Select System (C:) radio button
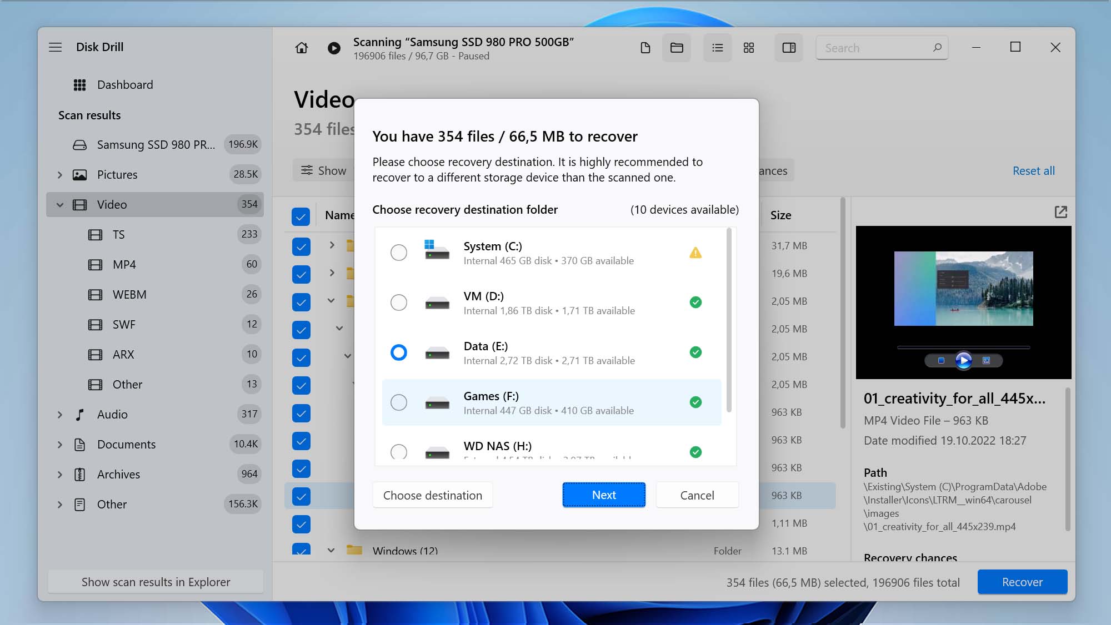The height and width of the screenshot is (625, 1111). (398, 253)
